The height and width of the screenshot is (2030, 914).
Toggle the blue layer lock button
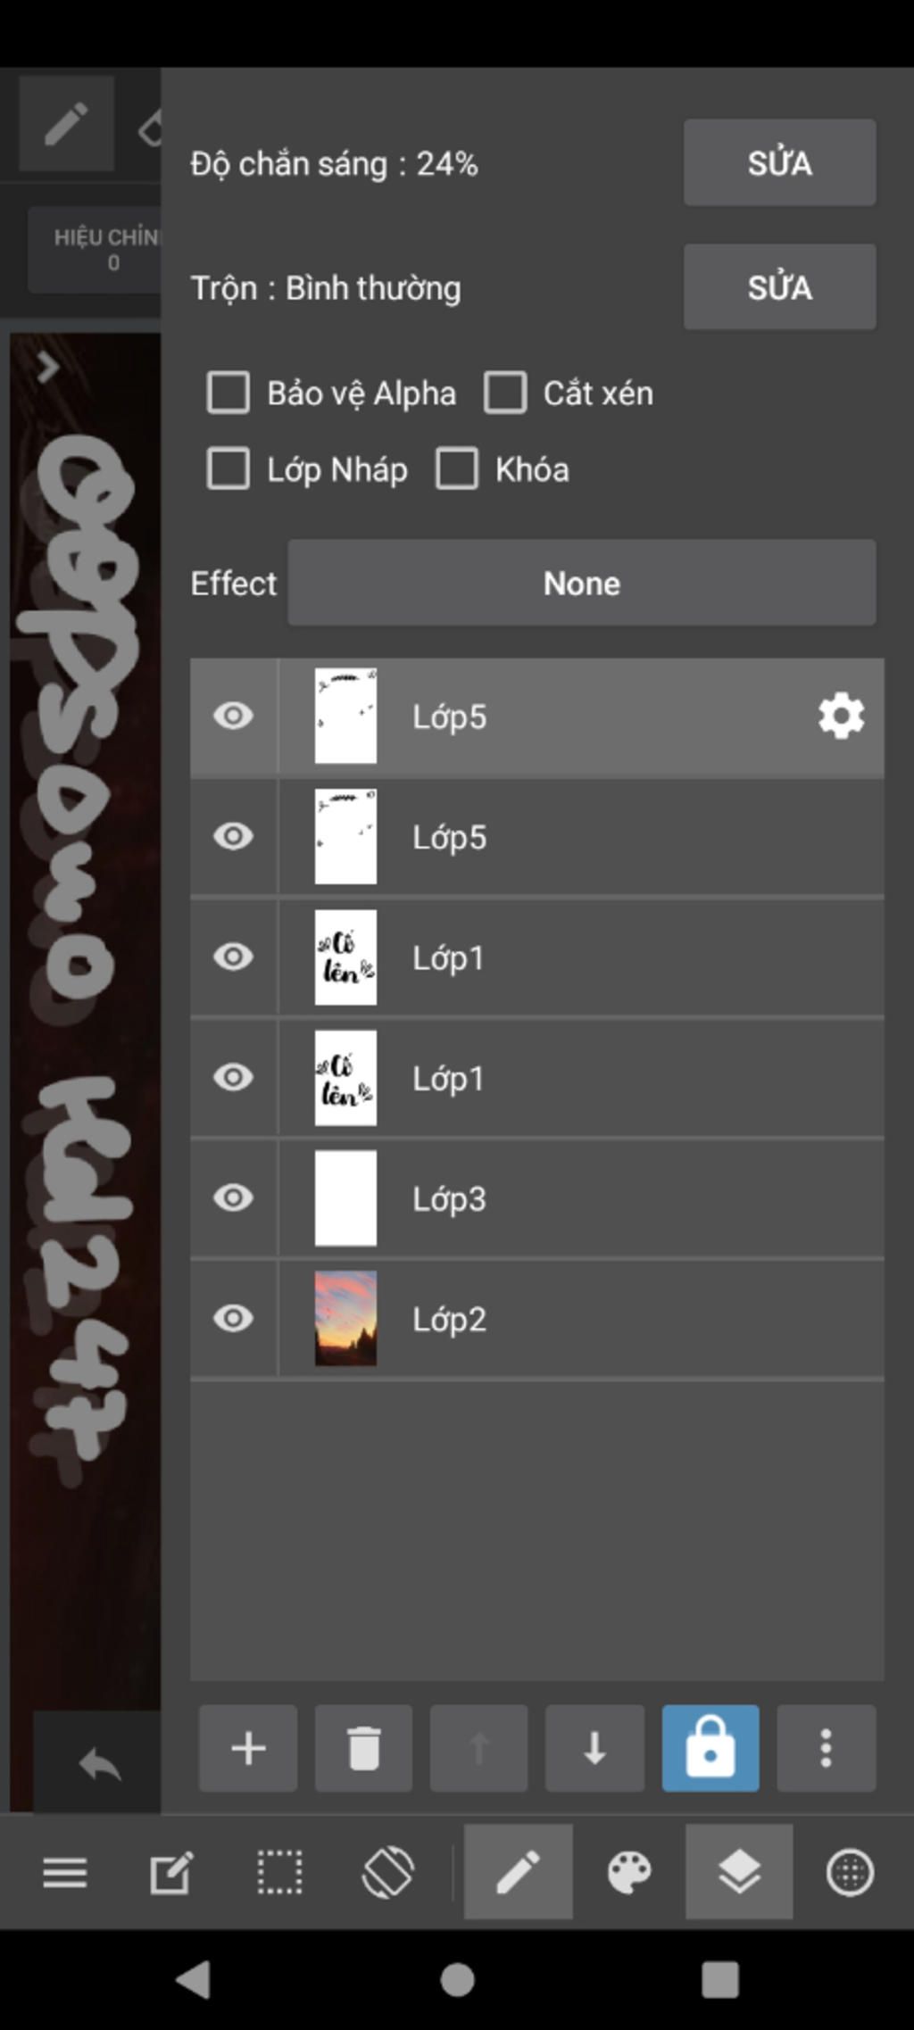(x=710, y=1748)
